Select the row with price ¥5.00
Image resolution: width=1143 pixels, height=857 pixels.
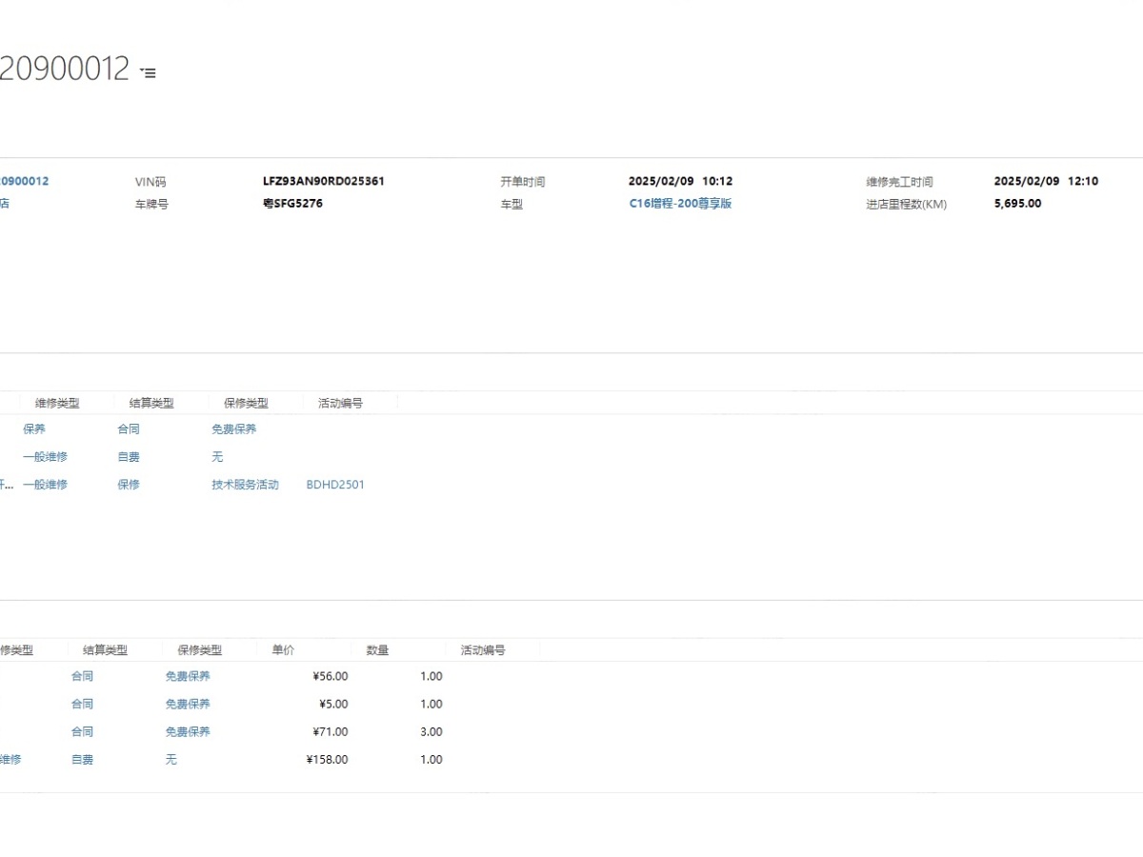pos(332,705)
